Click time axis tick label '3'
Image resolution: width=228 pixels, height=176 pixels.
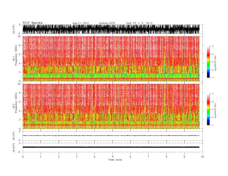pyautogui.click(x=77, y=157)
